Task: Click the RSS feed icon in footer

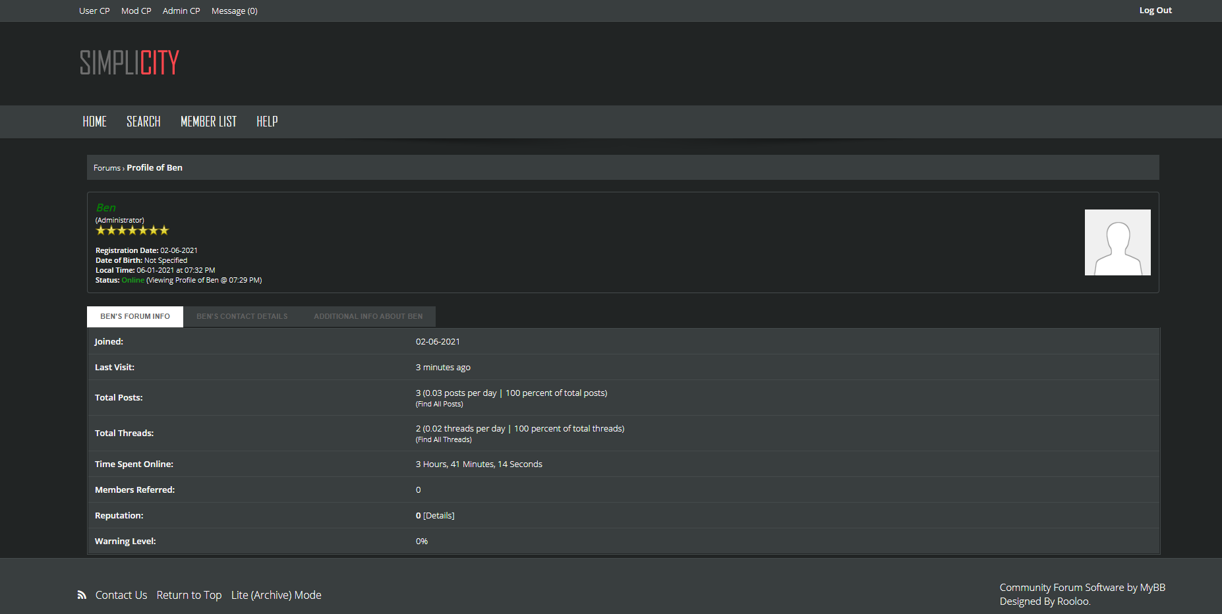Action: [82, 595]
